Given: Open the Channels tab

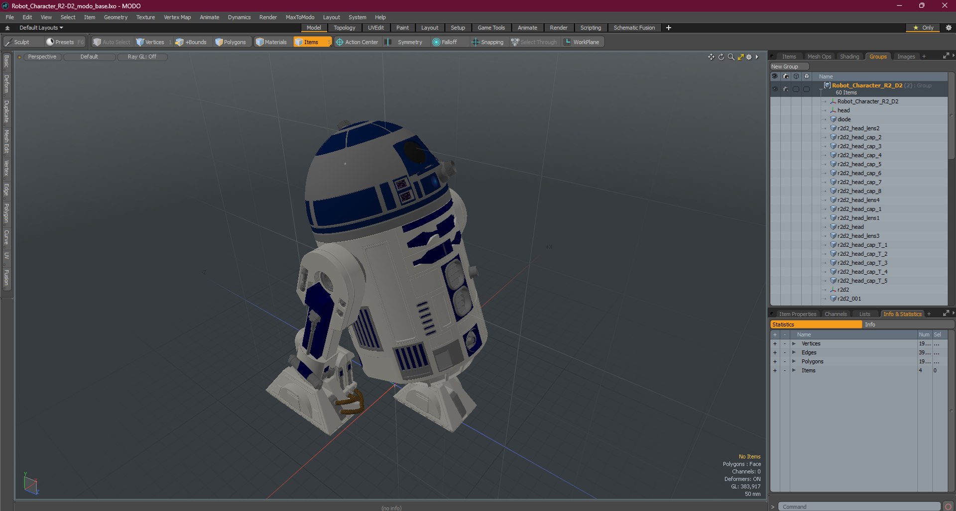Looking at the screenshot, I should [x=836, y=314].
